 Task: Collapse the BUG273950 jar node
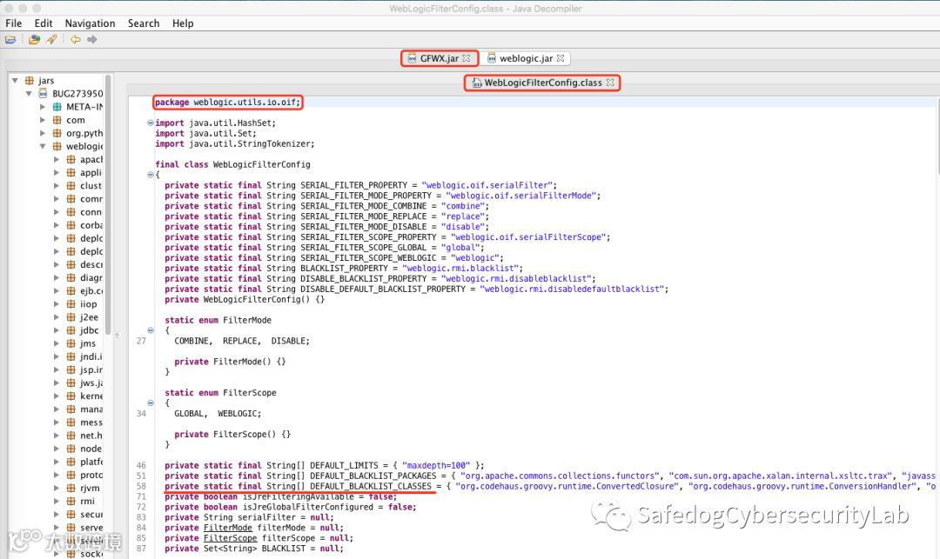[28, 93]
